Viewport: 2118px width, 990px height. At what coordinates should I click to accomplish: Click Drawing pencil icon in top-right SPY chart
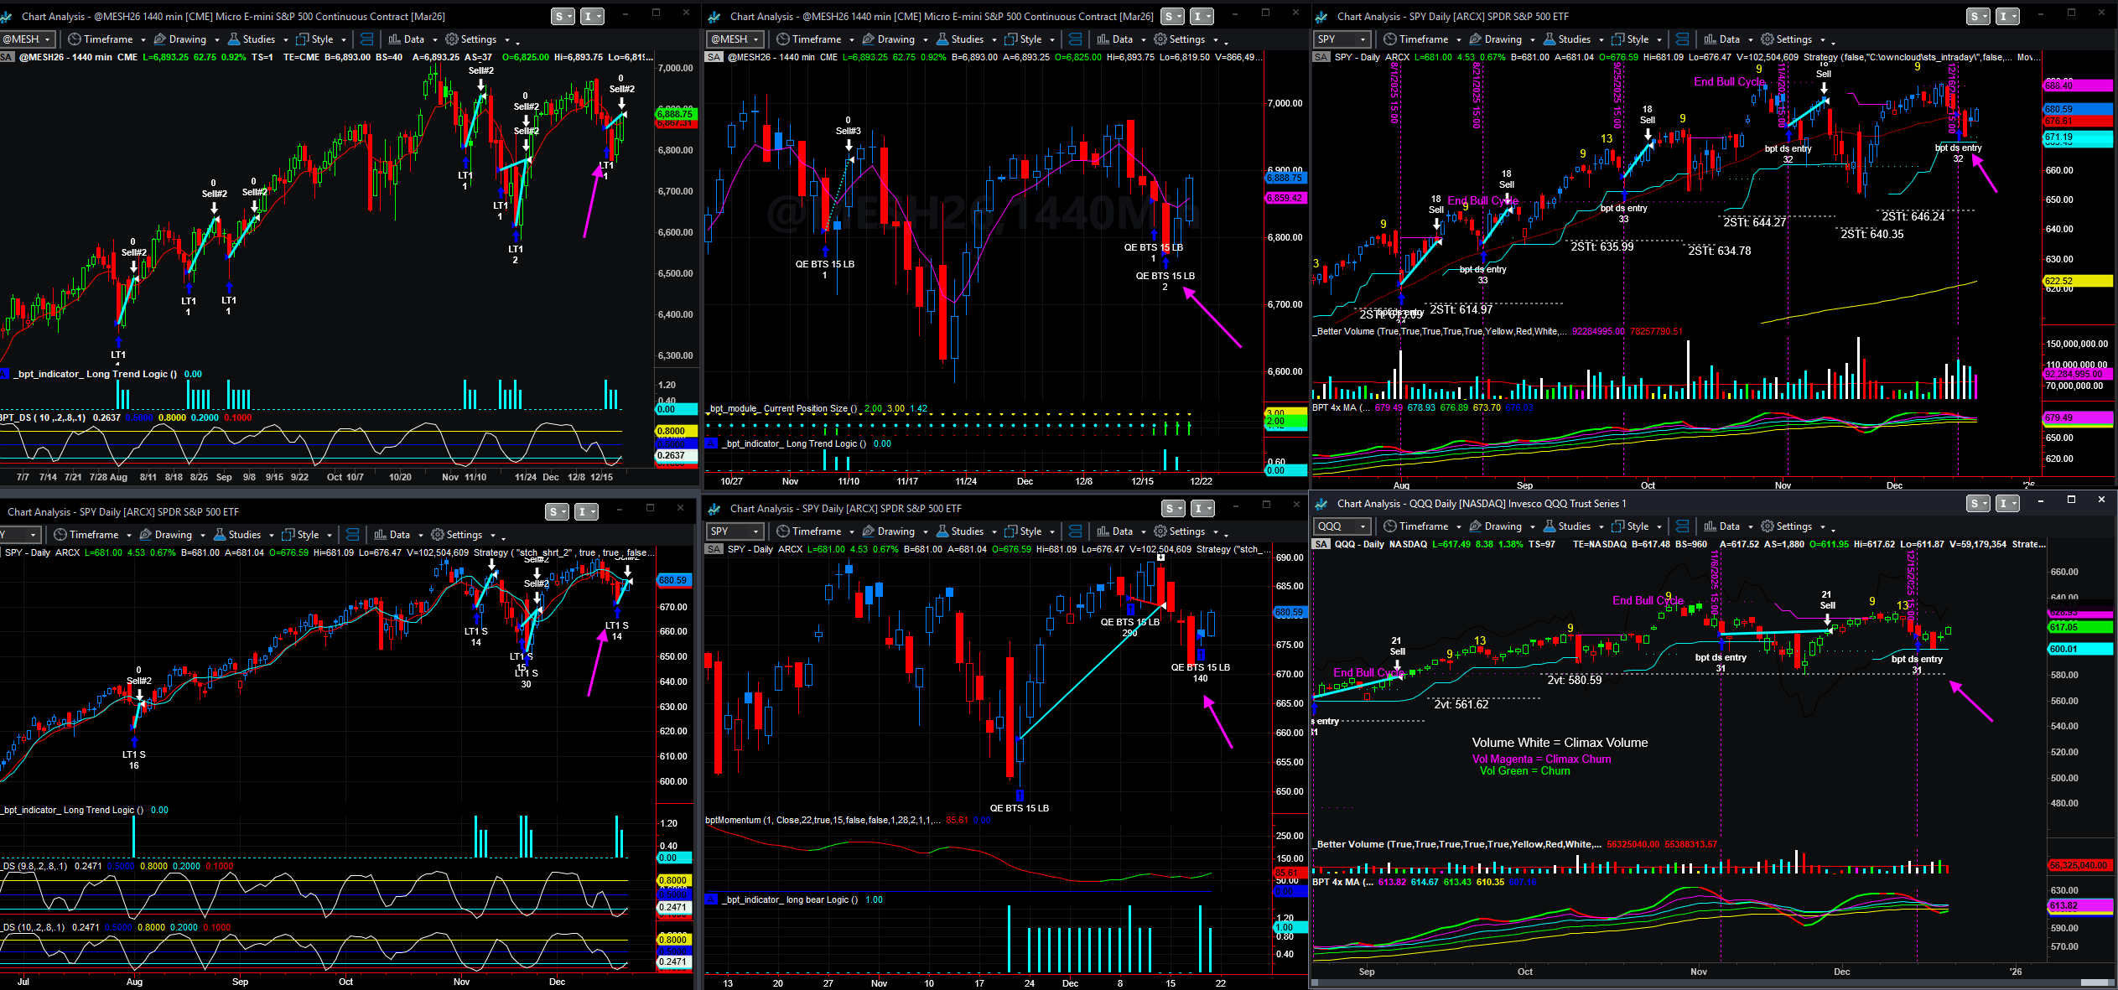click(x=1476, y=39)
